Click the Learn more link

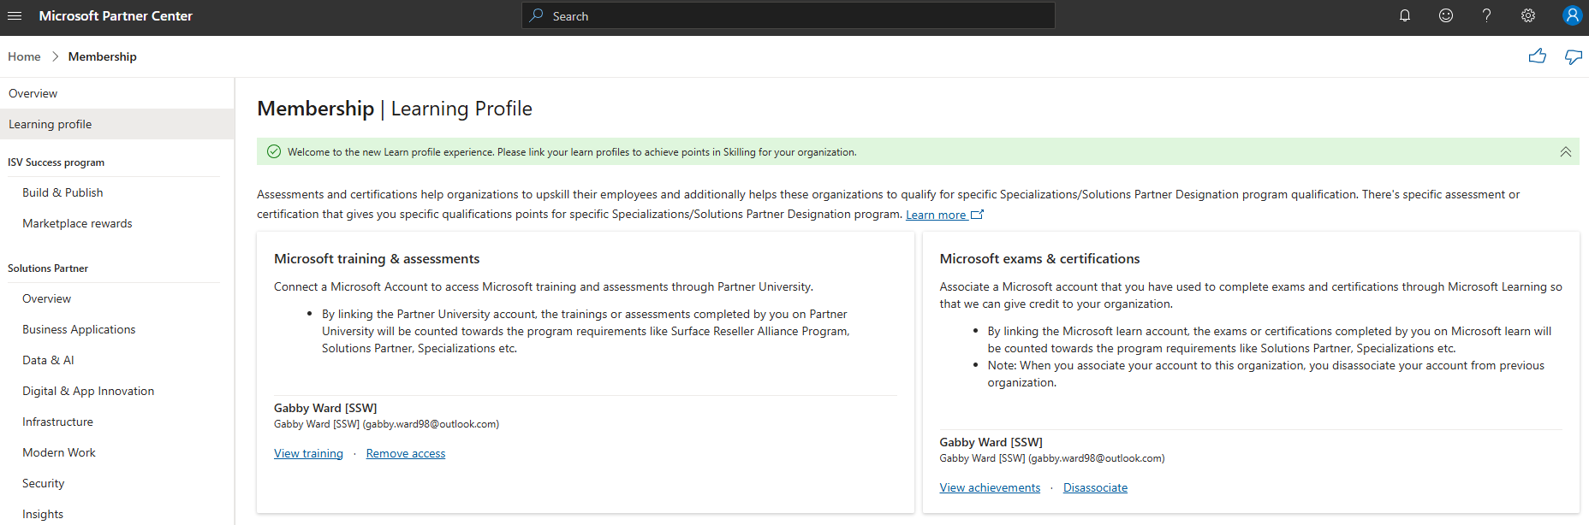pyautogui.click(x=936, y=215)
